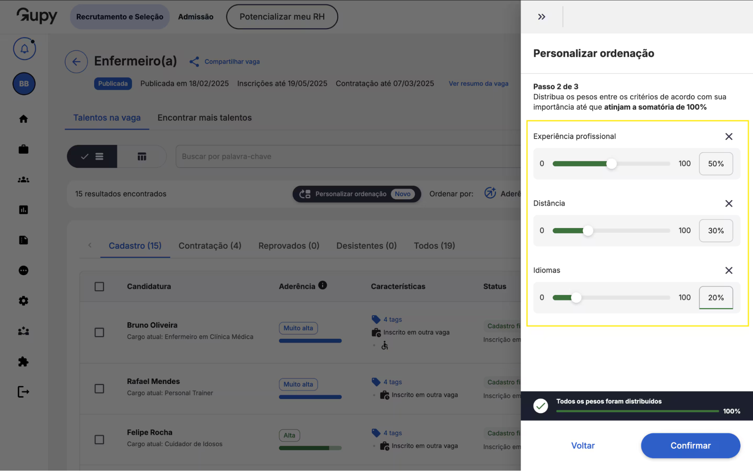Click the Muito alta badge for Rafael Mendes

pyautogui.click(x=298, y=384)
